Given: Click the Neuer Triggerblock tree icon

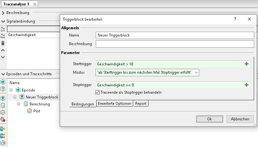Looking at the screenshot, I should coord(22,97).
